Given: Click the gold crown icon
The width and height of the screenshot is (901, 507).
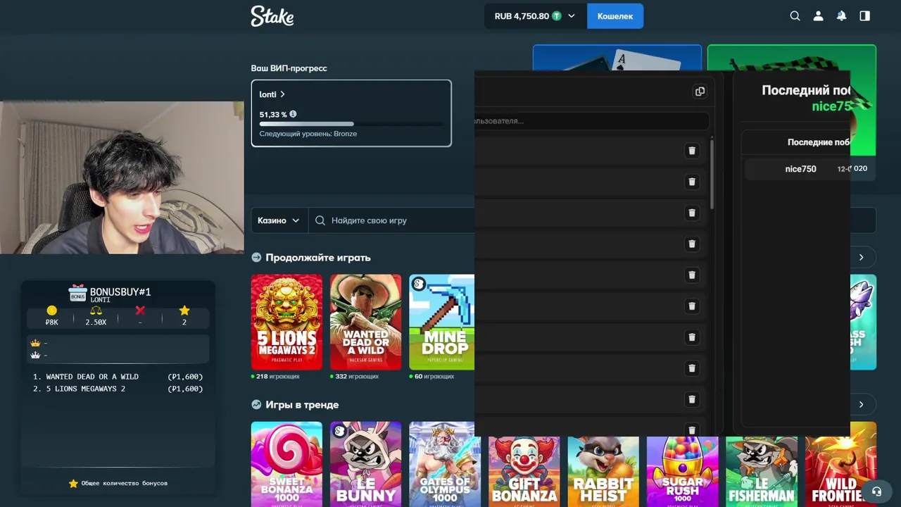Looking at the screenshot, I should (x=35, y=343).
